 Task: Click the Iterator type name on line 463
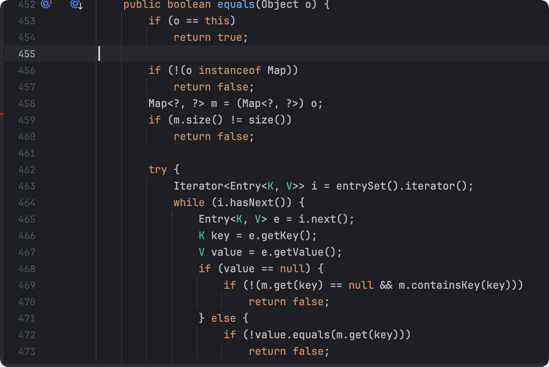click(x=198, y=186)
